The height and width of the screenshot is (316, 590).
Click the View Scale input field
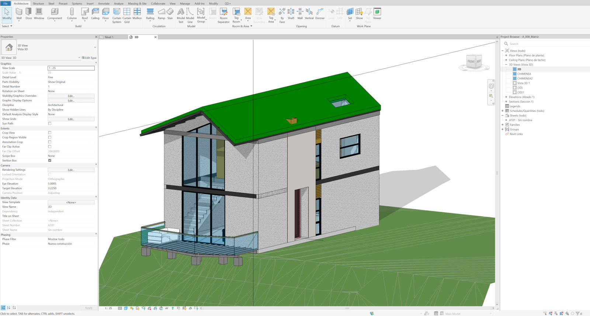71,68
